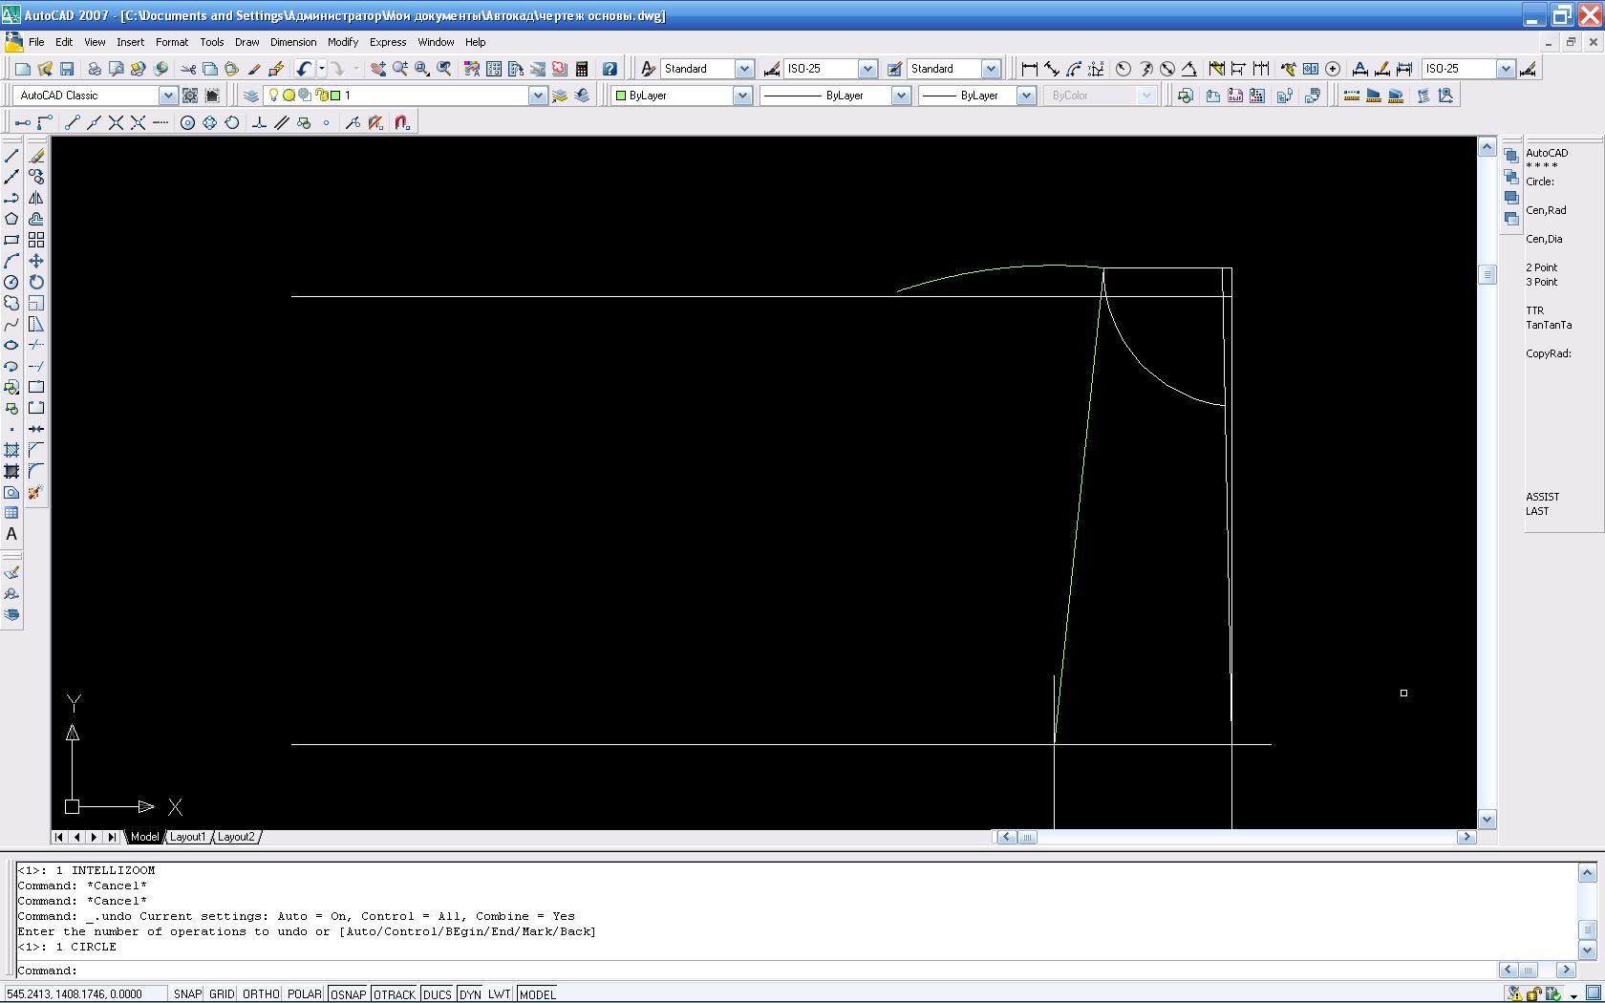1605x1003 pixels.
Task: Open the Dimension menu
Action: tap(292, 42)
